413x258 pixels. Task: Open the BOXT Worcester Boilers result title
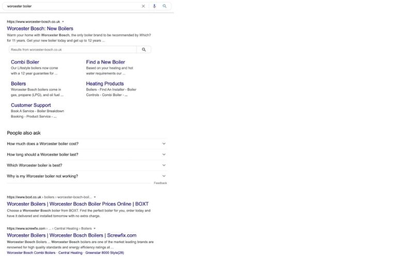(78, 204)
